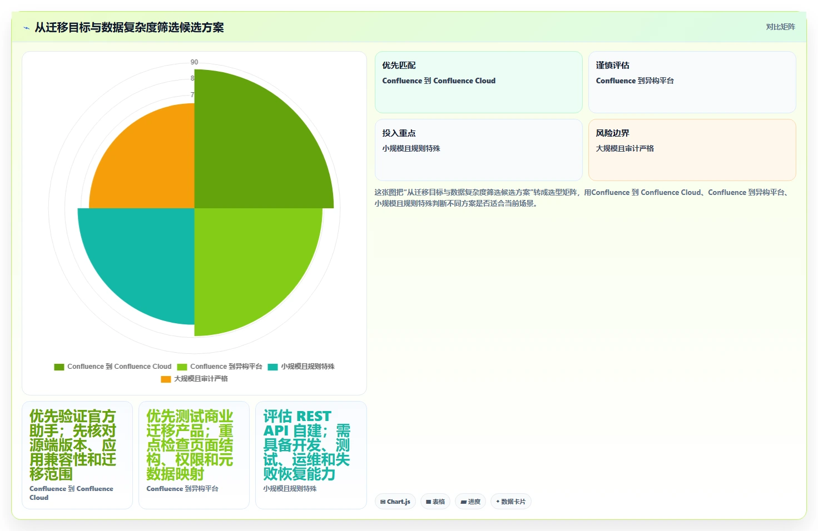Viewport: 818px width, 531px height.
Task: Toggle the 大规模且审计严格 legend swatch
Action: (166, 379)
